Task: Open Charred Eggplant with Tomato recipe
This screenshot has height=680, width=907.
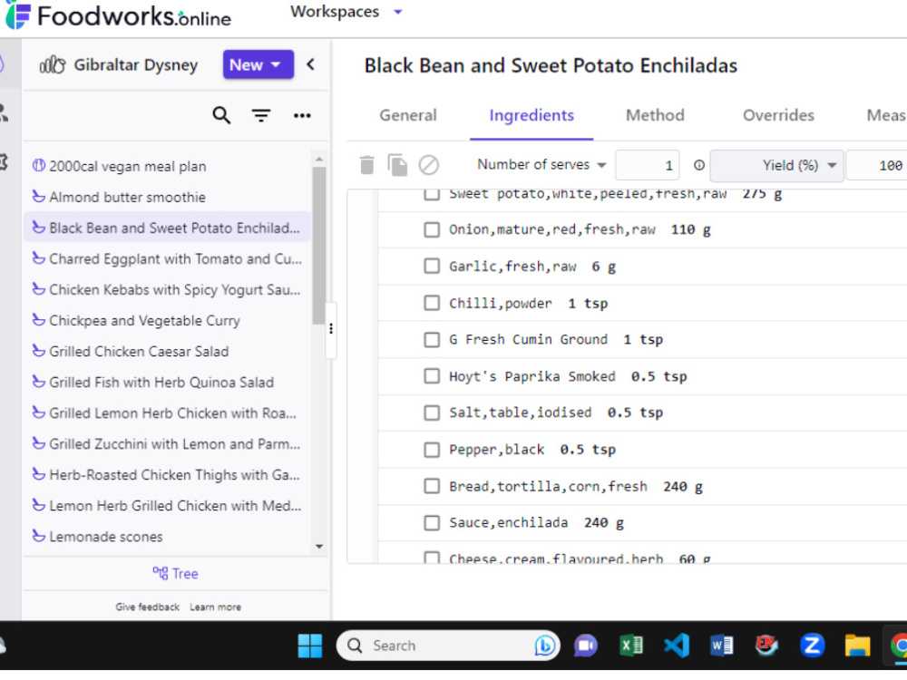Action: (x=175, y=259)
